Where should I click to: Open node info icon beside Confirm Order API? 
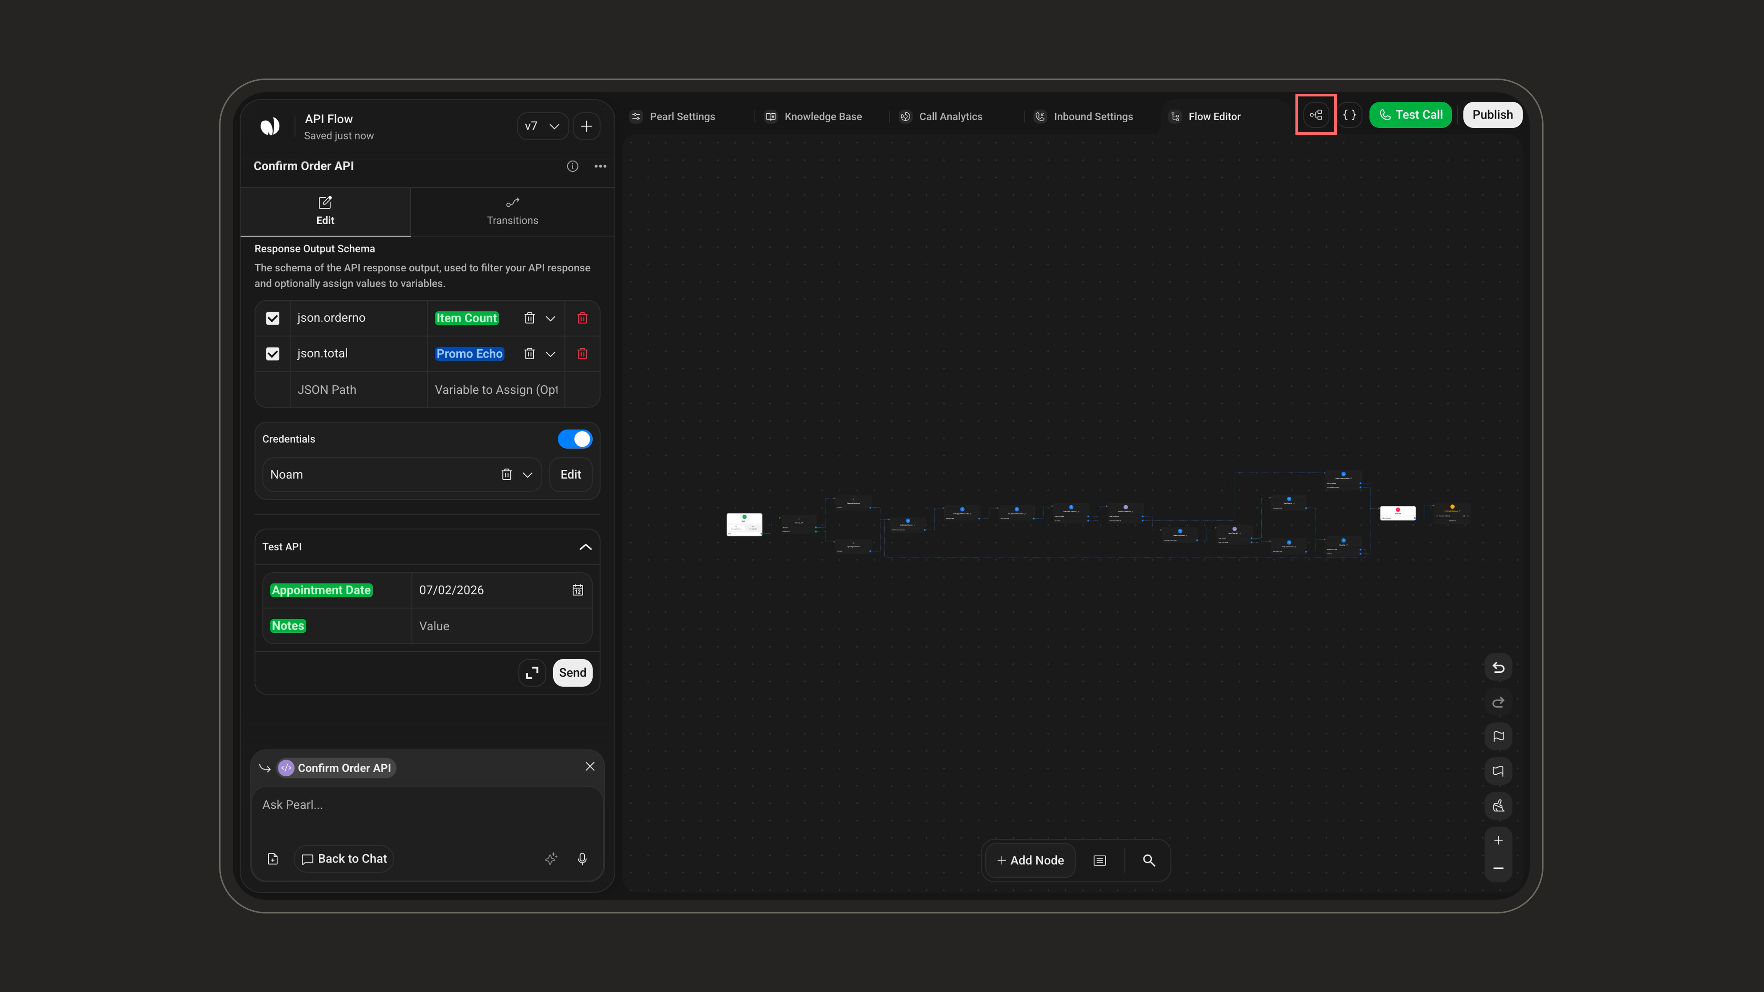point(573,166)
